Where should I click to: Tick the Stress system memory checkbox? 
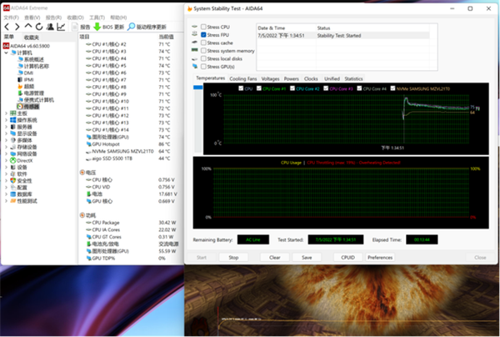point(203,50)
